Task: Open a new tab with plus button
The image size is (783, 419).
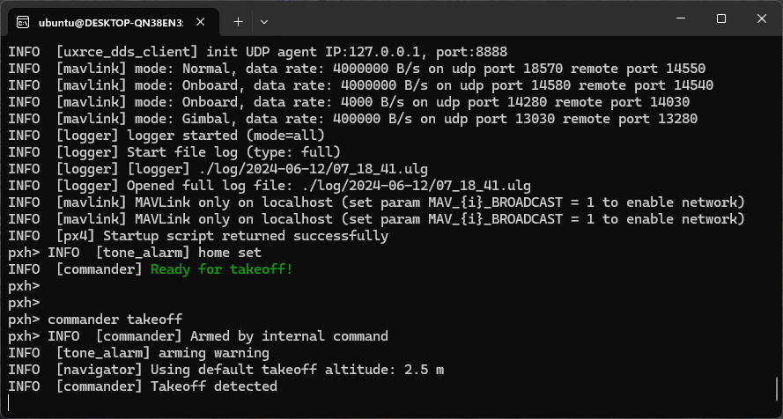Action: click(238, 20)
